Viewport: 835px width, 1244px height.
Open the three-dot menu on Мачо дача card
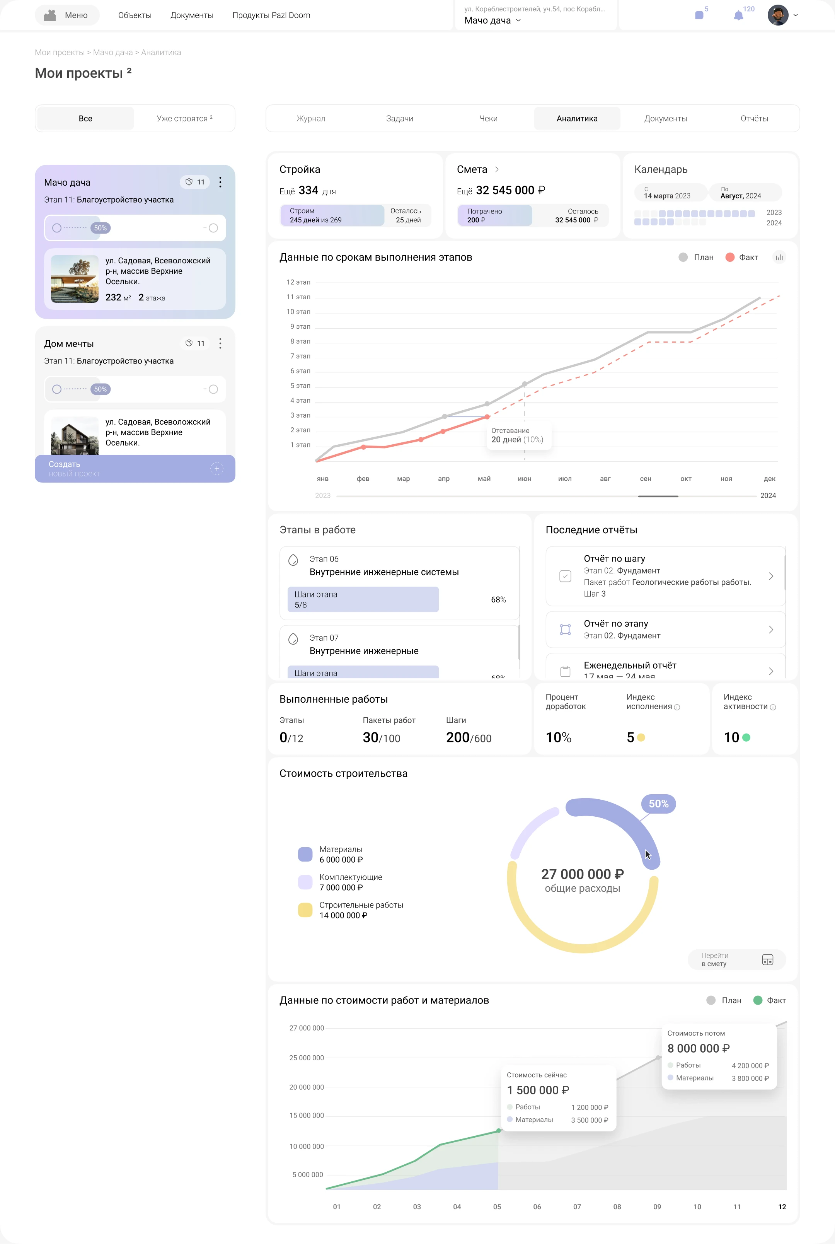click(220, 182)
